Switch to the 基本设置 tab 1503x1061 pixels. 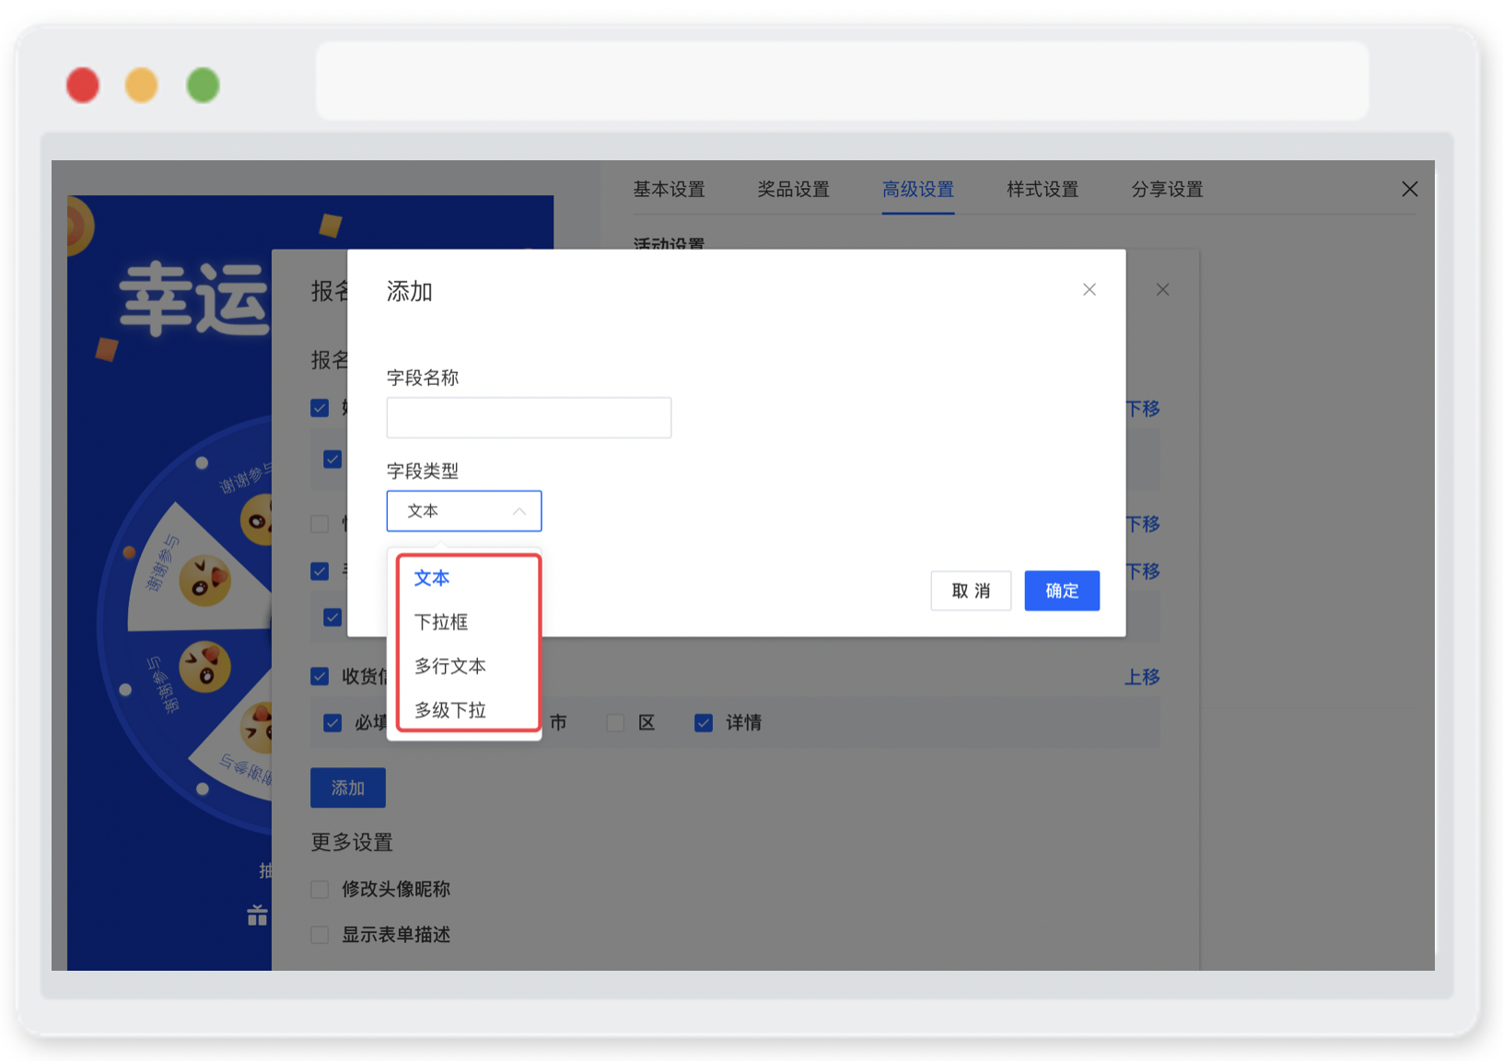click(x=669, y=190)
